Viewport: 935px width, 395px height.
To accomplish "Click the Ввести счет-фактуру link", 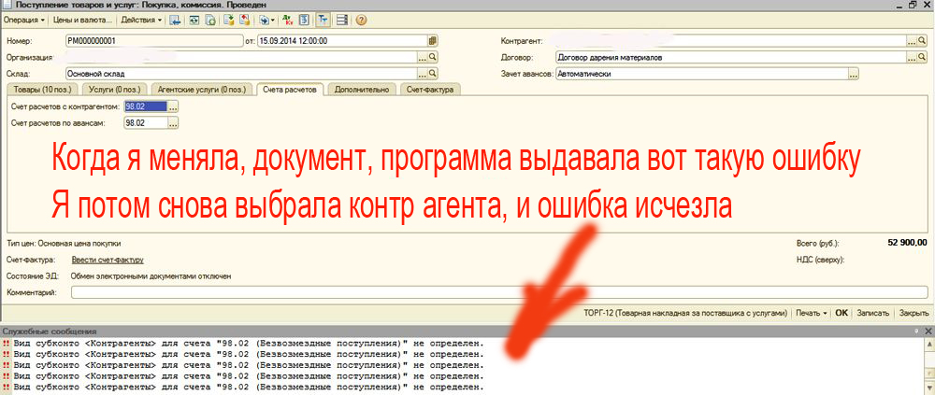I will coord(108,260).
